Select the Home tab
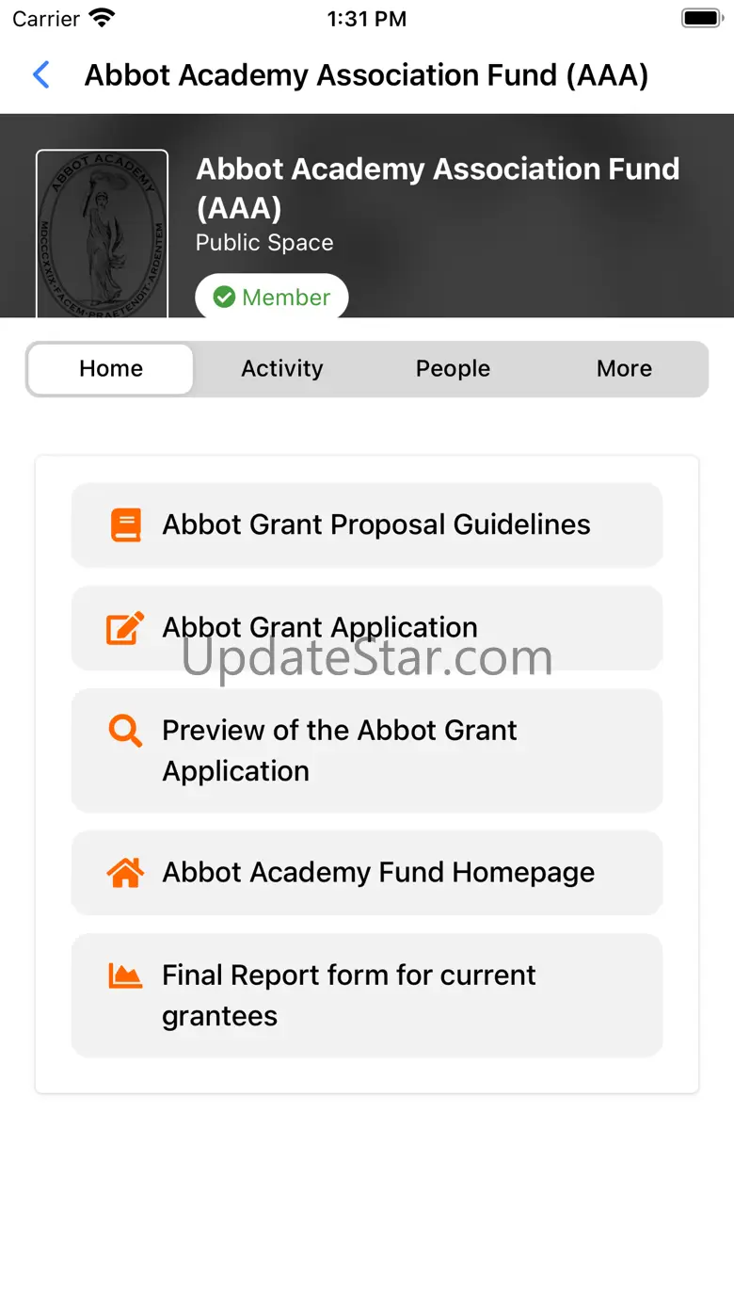 pos(111,369)
